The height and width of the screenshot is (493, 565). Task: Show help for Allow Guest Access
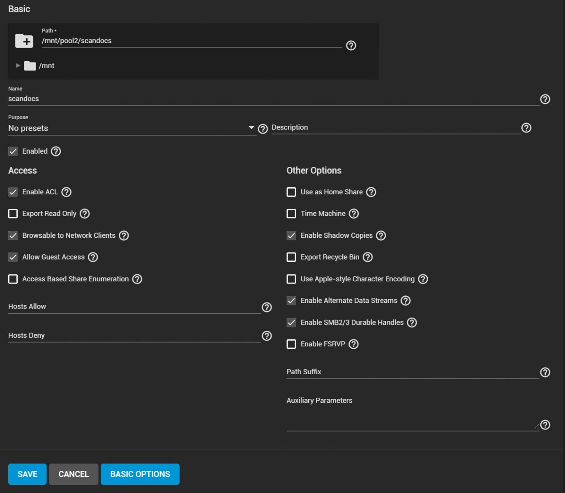[93, 257]
